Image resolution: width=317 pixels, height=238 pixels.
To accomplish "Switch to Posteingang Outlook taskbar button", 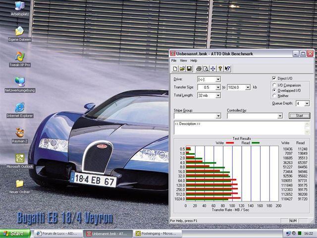I will coord(158,234).
